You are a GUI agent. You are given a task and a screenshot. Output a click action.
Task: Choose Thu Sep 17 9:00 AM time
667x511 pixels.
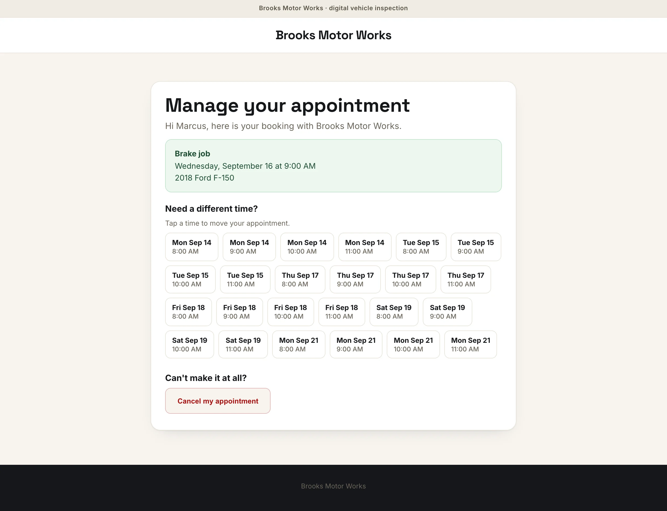(355, 279)
